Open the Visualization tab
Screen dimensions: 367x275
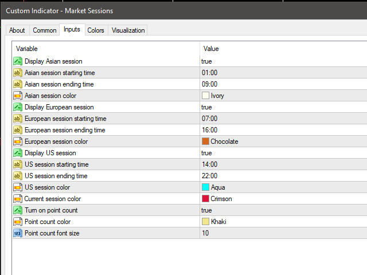pyautogui.click(x=128, y=30)
